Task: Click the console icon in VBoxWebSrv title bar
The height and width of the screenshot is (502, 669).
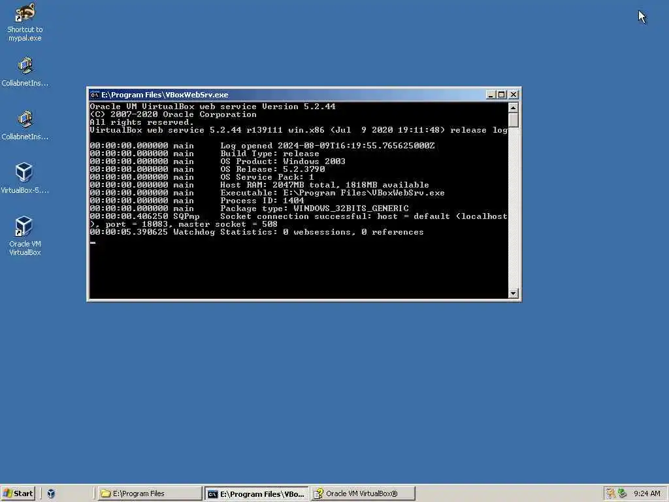Action: click(95, 95)
